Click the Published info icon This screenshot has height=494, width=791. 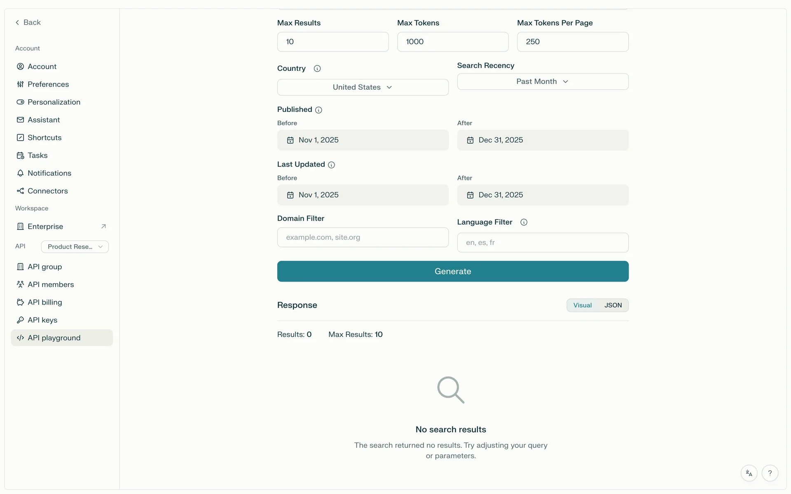click(x=318, y=110)
